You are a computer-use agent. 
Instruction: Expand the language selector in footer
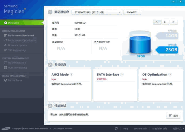tap(178, 129)
